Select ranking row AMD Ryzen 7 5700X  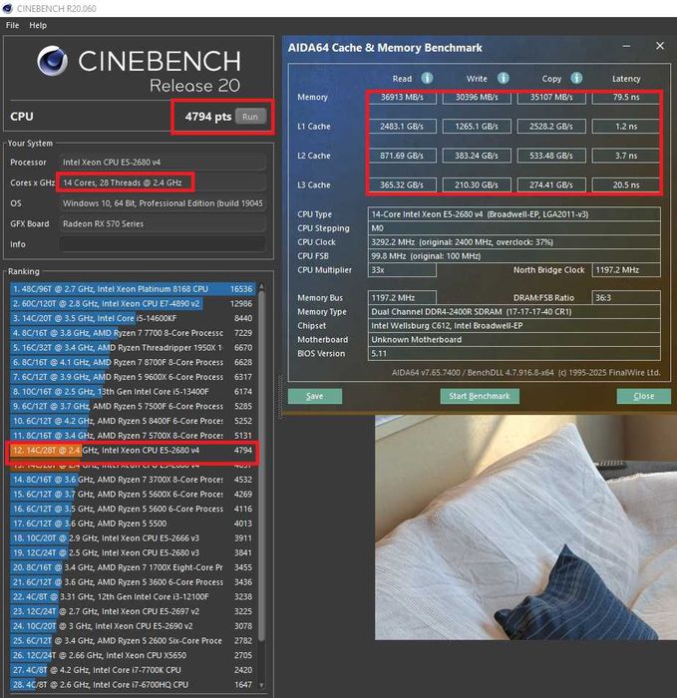pyautogui.click(x=133, y=436)
